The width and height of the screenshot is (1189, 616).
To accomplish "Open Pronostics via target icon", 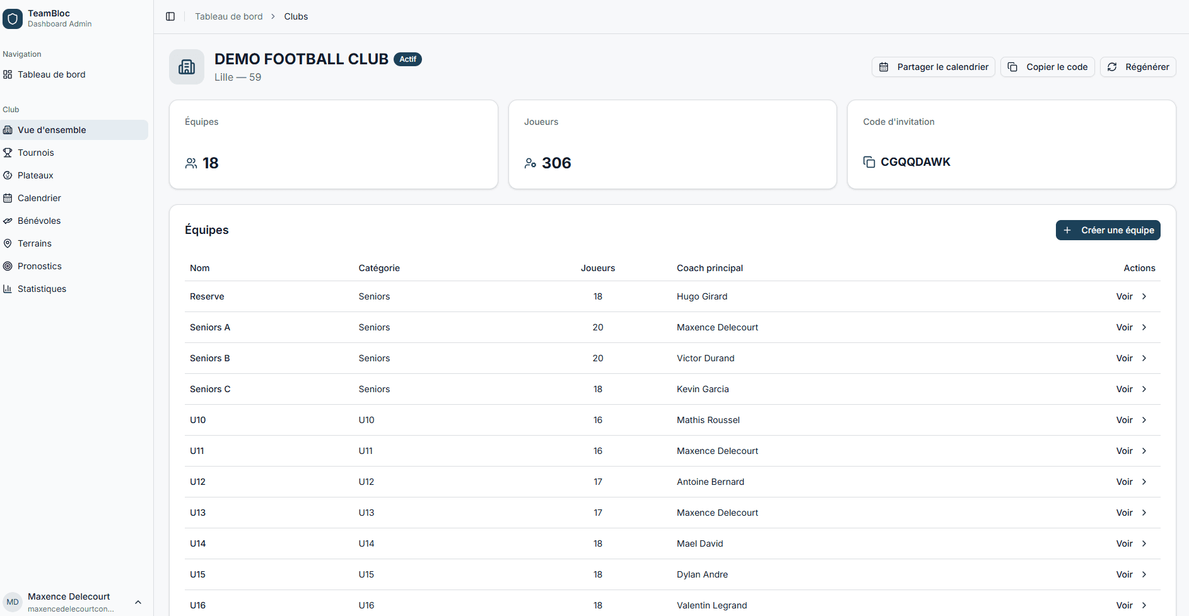I will coord(8,266).
